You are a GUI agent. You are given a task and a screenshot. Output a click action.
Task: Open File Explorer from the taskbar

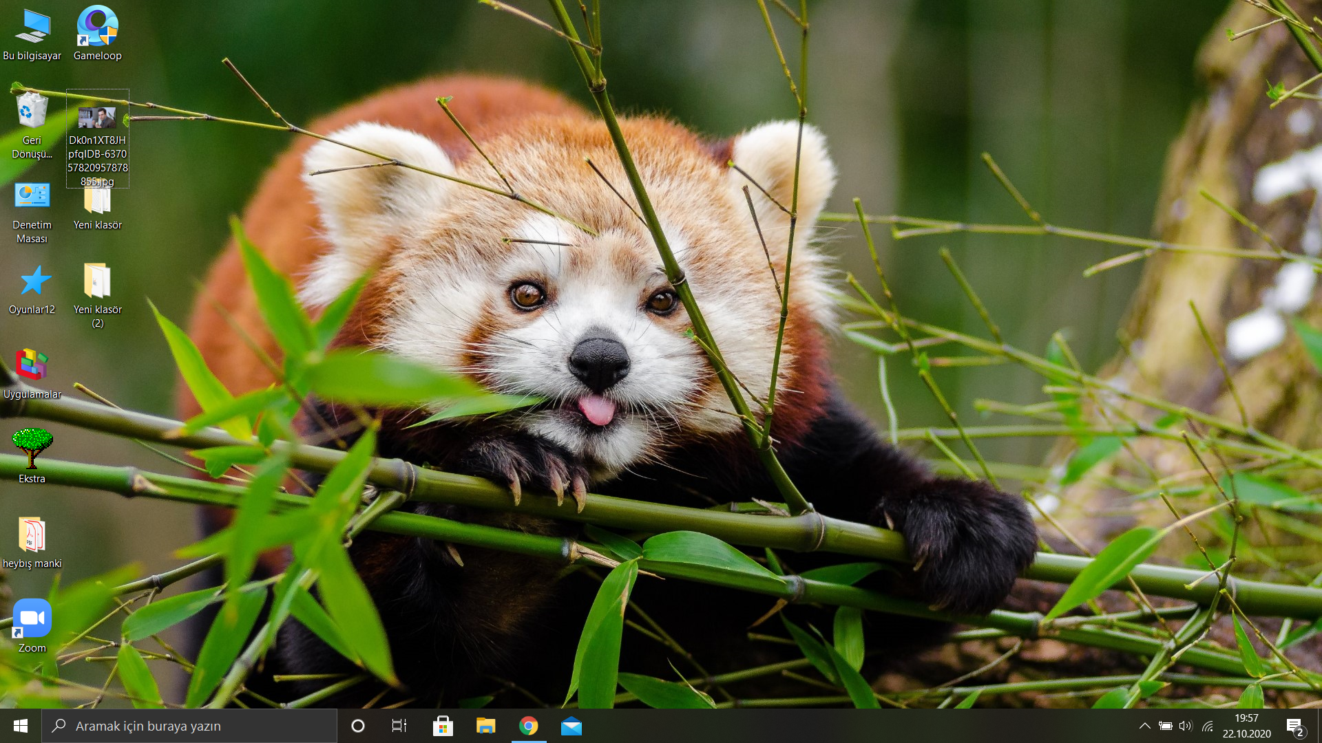point(485,726)
